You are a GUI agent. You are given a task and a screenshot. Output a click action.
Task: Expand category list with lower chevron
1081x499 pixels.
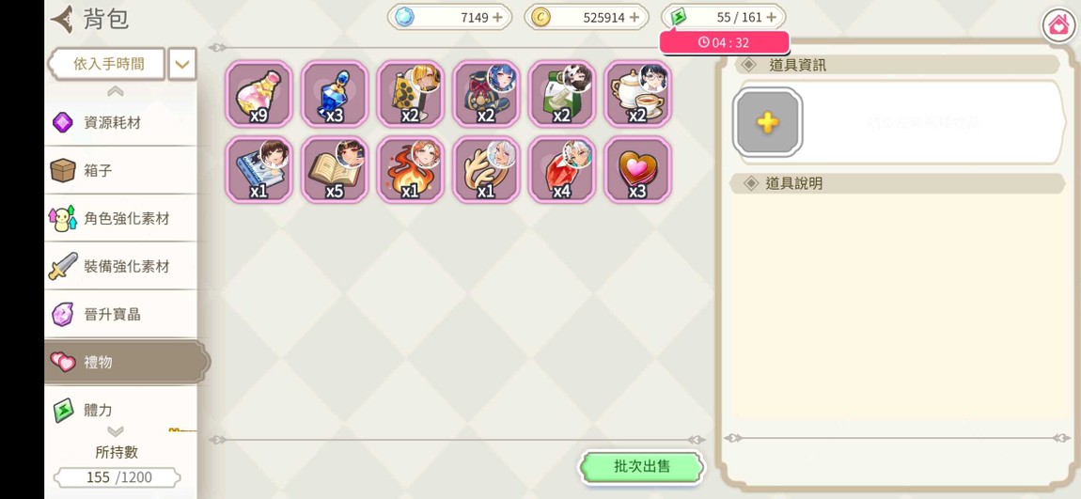tap(115, 431)
